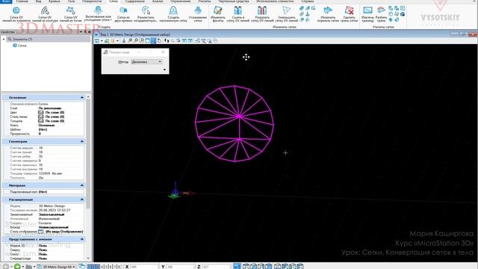Image resolution: width=478 pixels, height=269 pixels.
Task: Select the Создать наложенную сетку tool
Action: click(173, 14)
